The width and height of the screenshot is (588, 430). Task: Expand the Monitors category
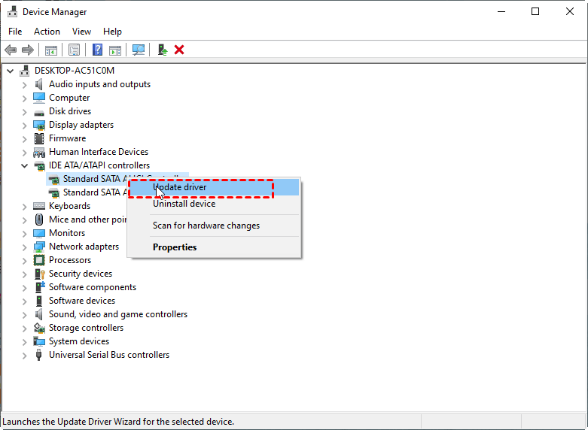coord(24,234)
